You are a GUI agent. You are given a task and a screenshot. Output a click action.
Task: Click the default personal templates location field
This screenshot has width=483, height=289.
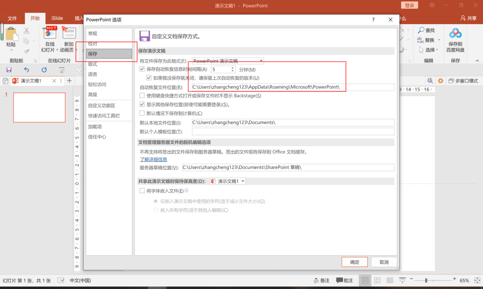(x=293, y=131)
